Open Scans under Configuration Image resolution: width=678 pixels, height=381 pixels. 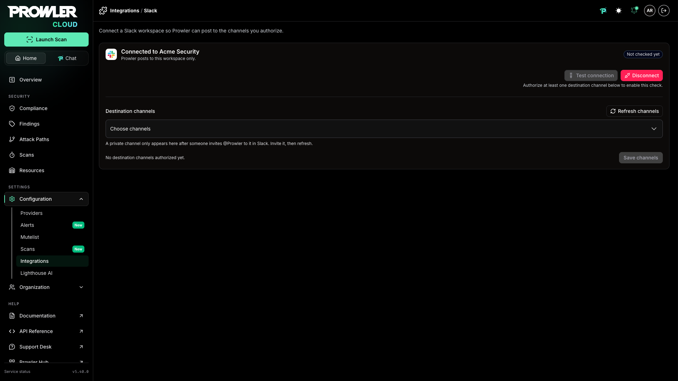pos(52,249)
